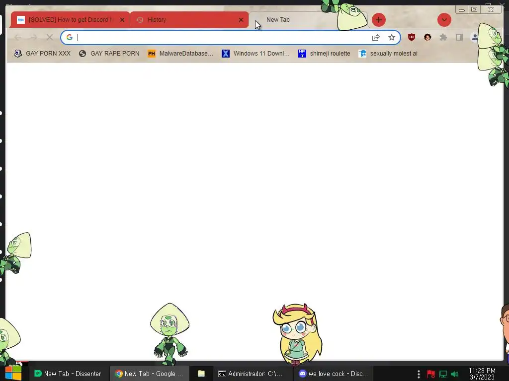509x381 pixels.
Task: Click the PH favicon in the bookmarks bar
Action: pyautogui.click(x=151, y=54)
